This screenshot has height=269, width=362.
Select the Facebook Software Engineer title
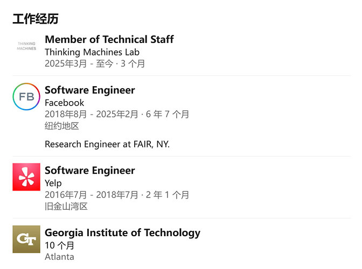(89, 90)
